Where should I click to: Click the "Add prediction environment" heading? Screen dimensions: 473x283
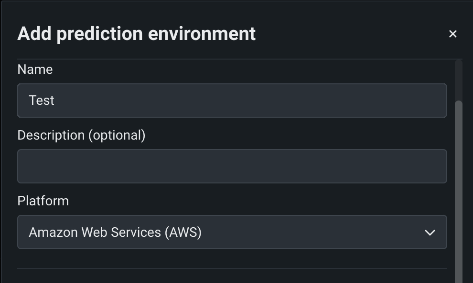(136, 34)
